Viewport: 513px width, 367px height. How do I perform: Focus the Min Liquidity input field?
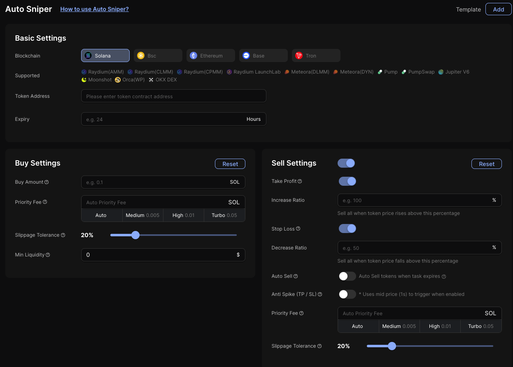point(163,255)
